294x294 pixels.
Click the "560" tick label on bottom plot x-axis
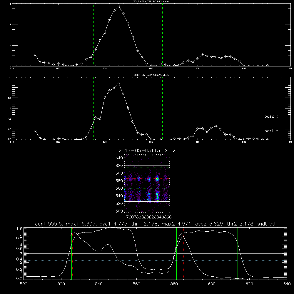click(136, 284)
